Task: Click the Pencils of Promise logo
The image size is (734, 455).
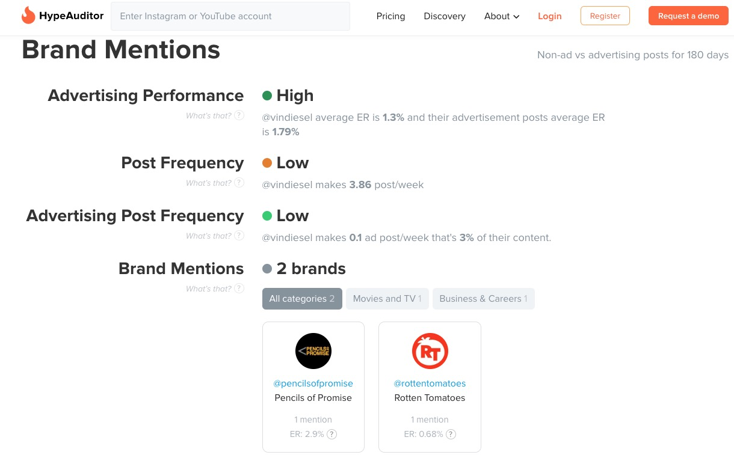Action: click(313, 351)
